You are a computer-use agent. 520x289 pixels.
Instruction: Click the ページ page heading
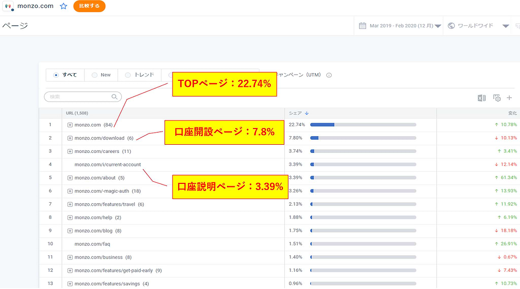tap(15, 25)
